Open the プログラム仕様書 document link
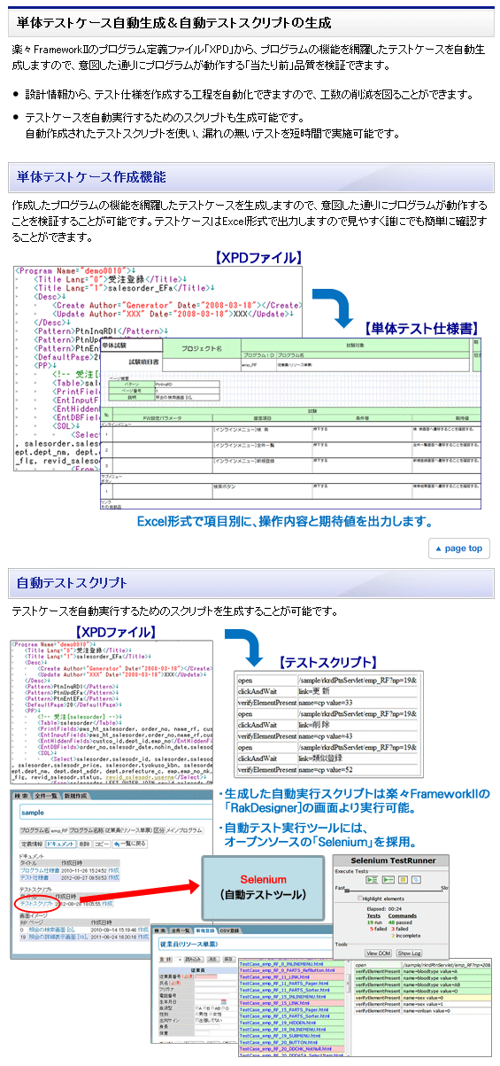 point(39,870)
